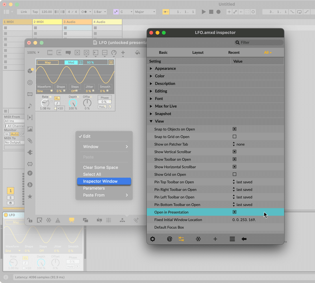Choose Inspector Window from context menu

tap(104, 181)
